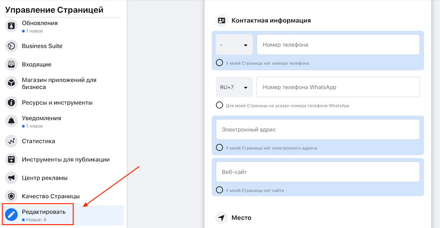Viewport: 440px width, 228px height.
Task: Open Качество Страницы menu item
Action: 50,196
